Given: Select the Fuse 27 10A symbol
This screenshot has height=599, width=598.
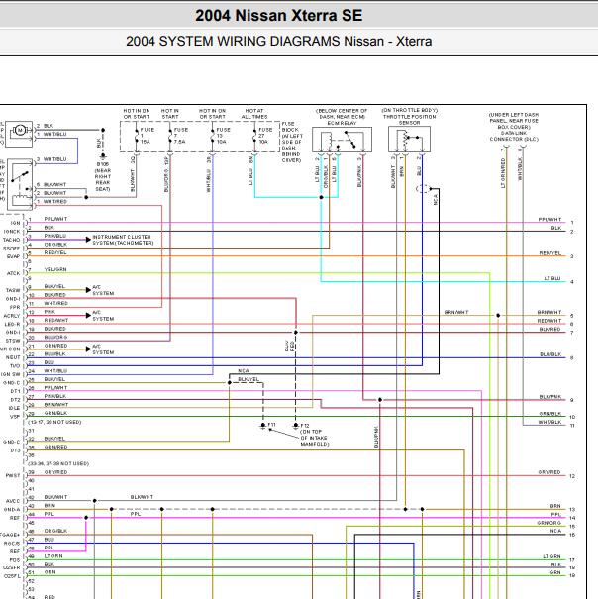Looking at the screenshot, I should [254, 137].
